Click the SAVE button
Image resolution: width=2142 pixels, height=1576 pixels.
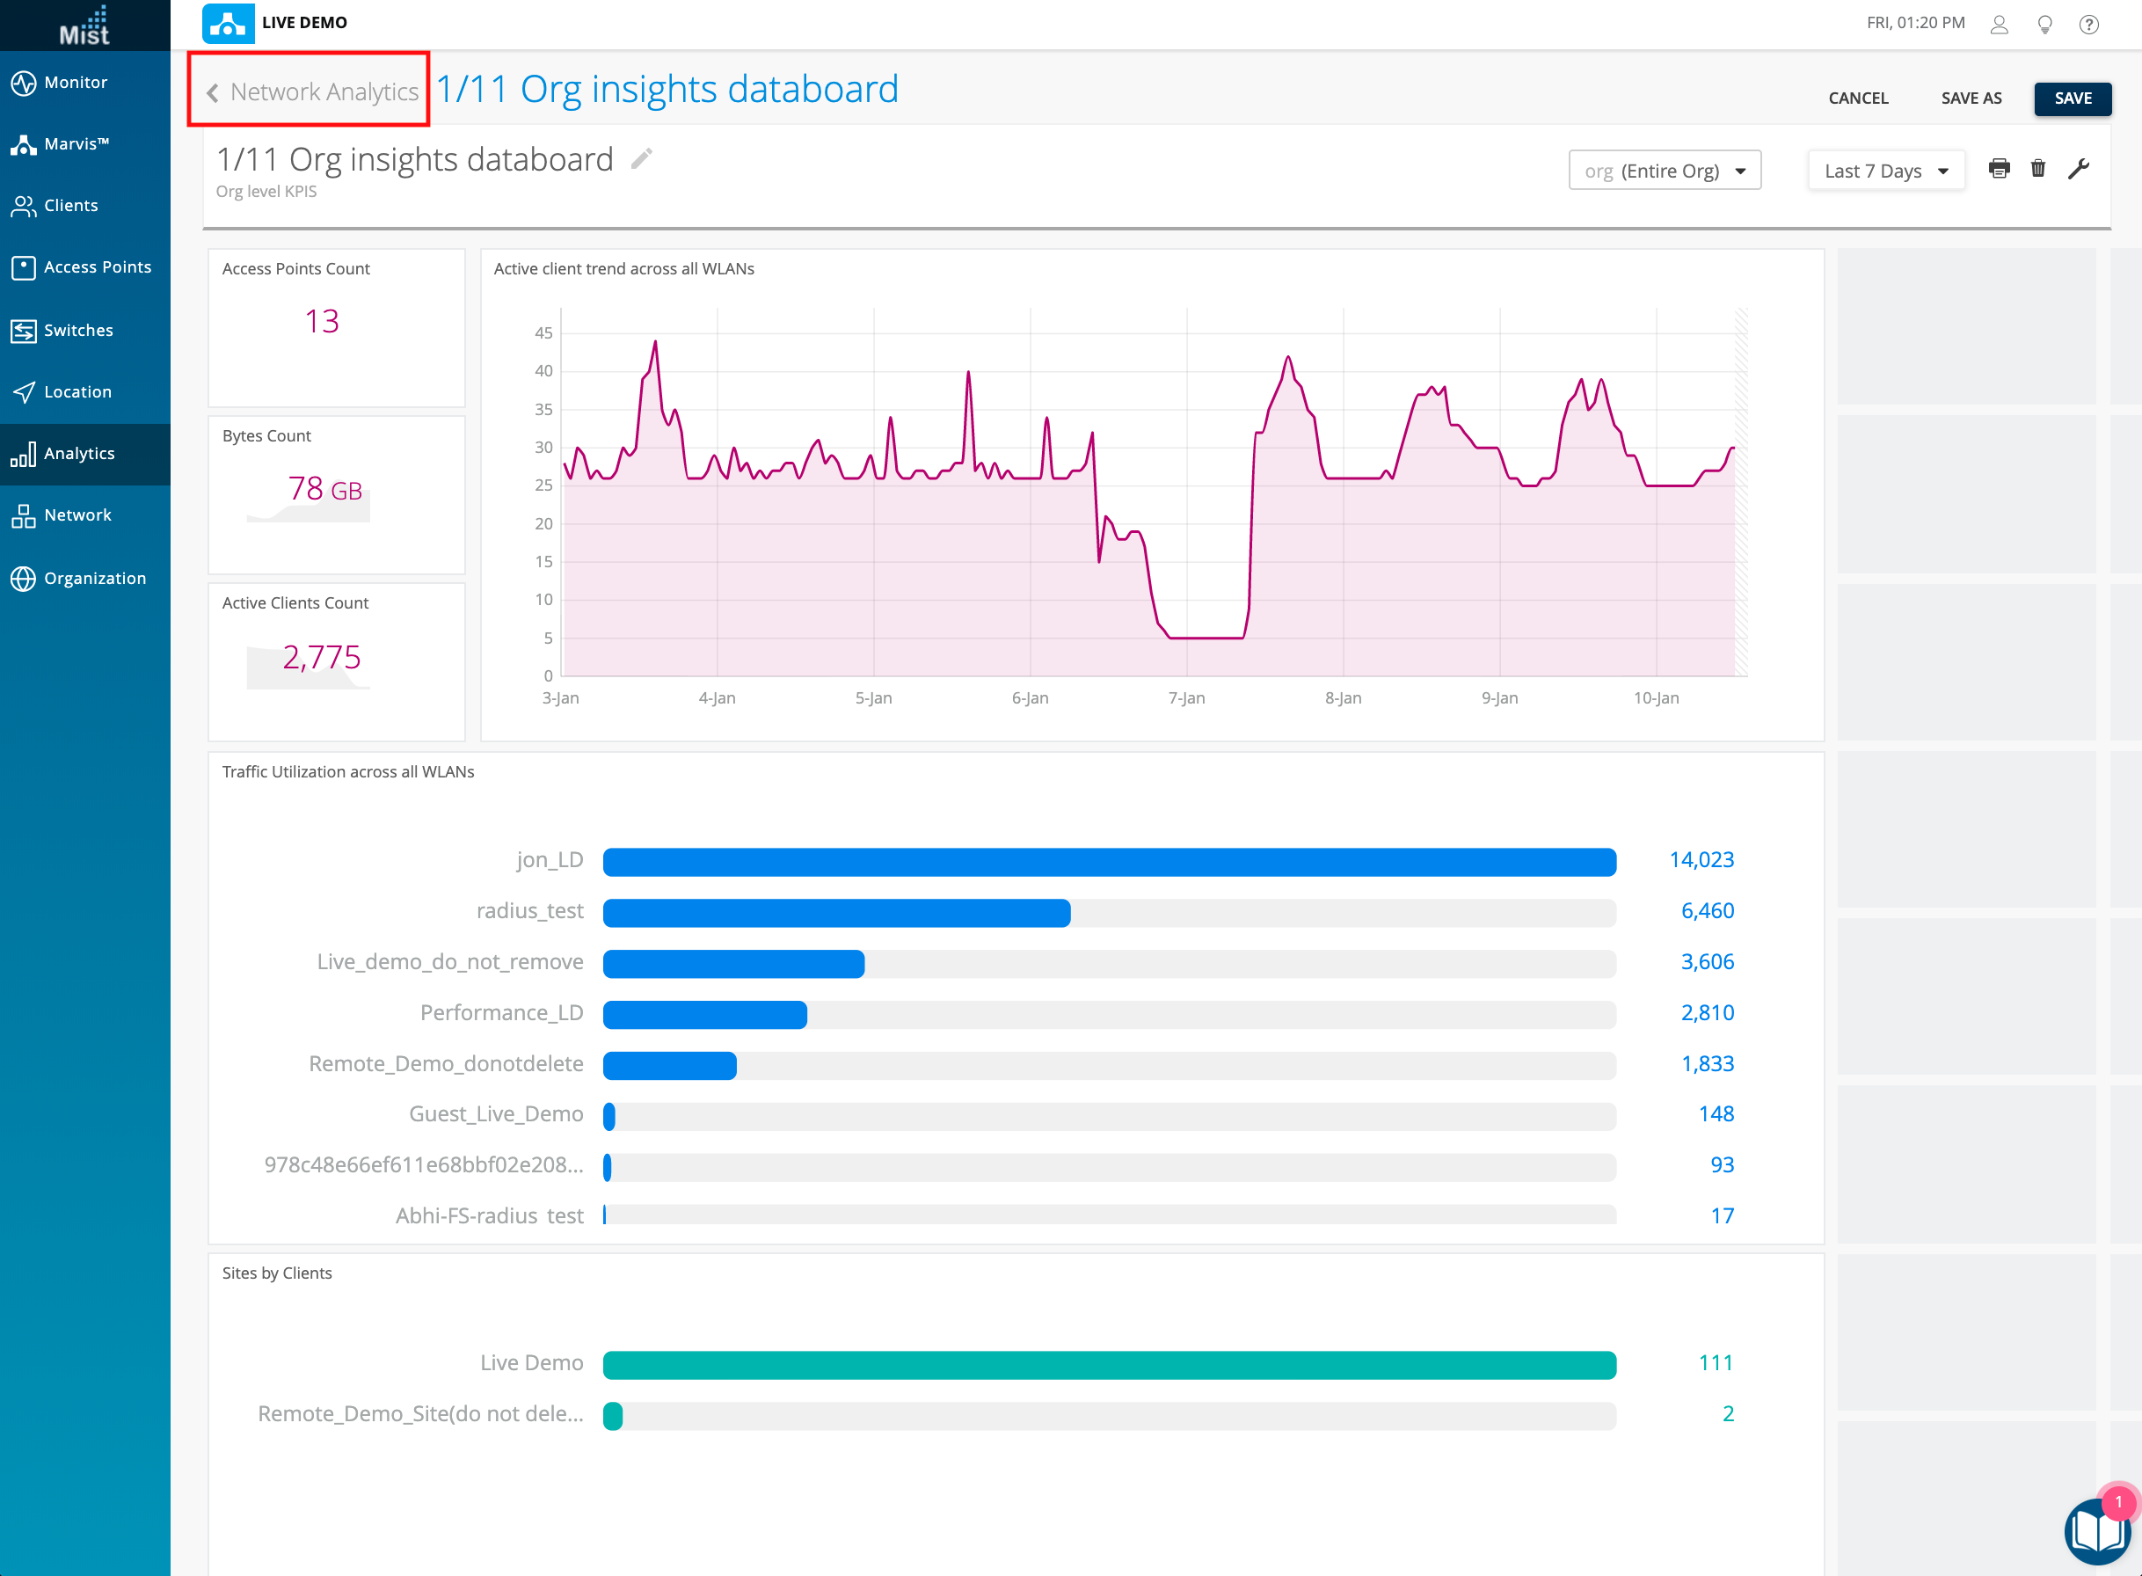pos(2072,98)
